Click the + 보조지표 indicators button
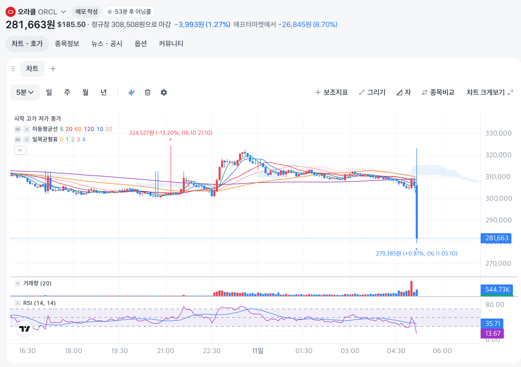 [x=332, y=92]
